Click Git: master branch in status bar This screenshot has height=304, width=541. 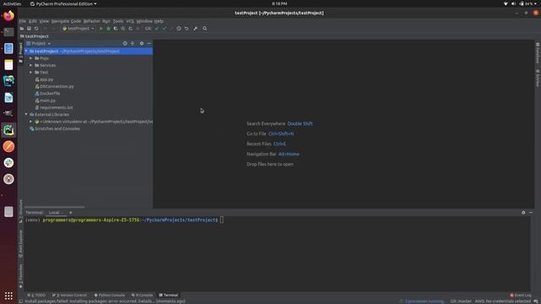click(x=461, y=301)
